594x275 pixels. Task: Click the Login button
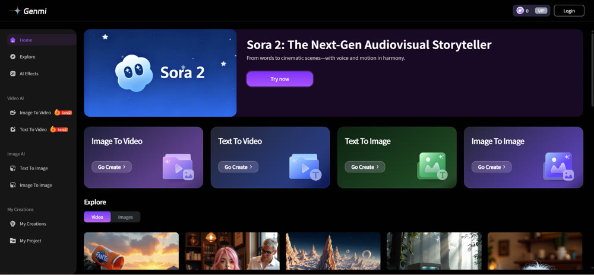point(569,11)
